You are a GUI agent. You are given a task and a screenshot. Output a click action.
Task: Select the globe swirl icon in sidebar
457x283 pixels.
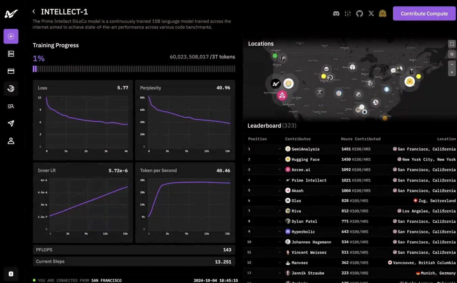pos(11,89)
